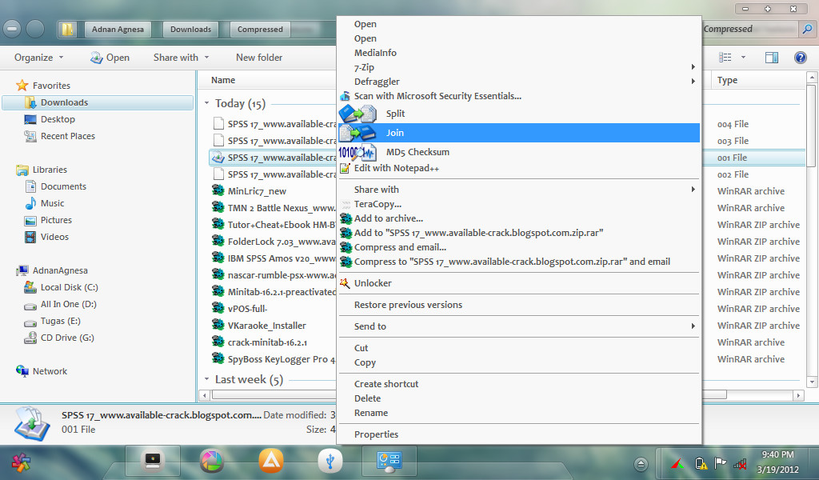Click the toolbar Open button
Viewport: 819px width, 480px height.
[110, 58]
